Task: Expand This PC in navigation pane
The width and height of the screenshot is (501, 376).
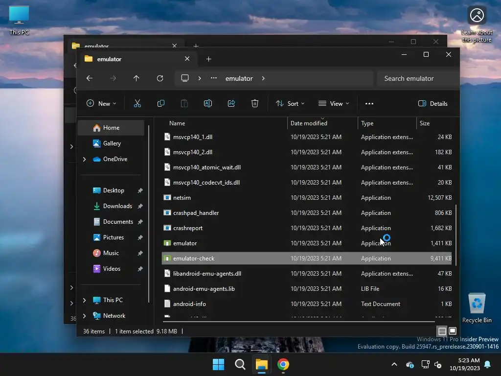Action: click(x=84, y=300)
